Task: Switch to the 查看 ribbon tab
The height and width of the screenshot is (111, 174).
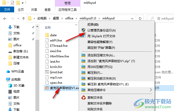Action: [x=48, y=10]
